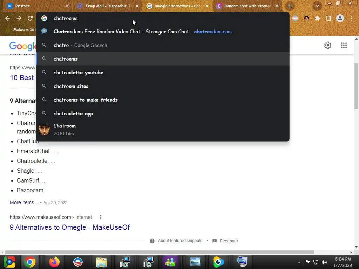Go back to the previous page

point(8,18)
